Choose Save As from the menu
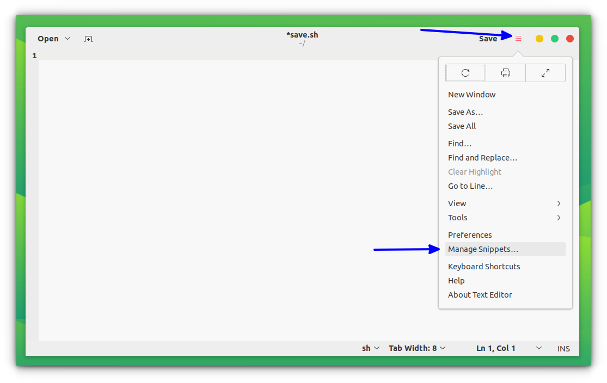The image size is (607, 383). tap(465, 112)
